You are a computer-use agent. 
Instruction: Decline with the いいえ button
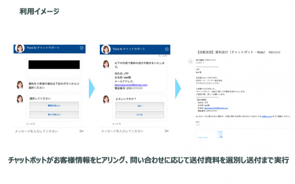click(140, 114)
